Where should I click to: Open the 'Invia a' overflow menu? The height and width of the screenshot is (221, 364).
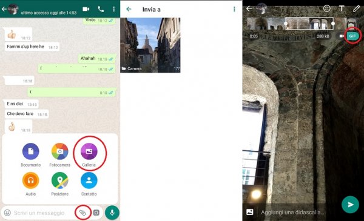pyautogui.click(x=234, y=9)
